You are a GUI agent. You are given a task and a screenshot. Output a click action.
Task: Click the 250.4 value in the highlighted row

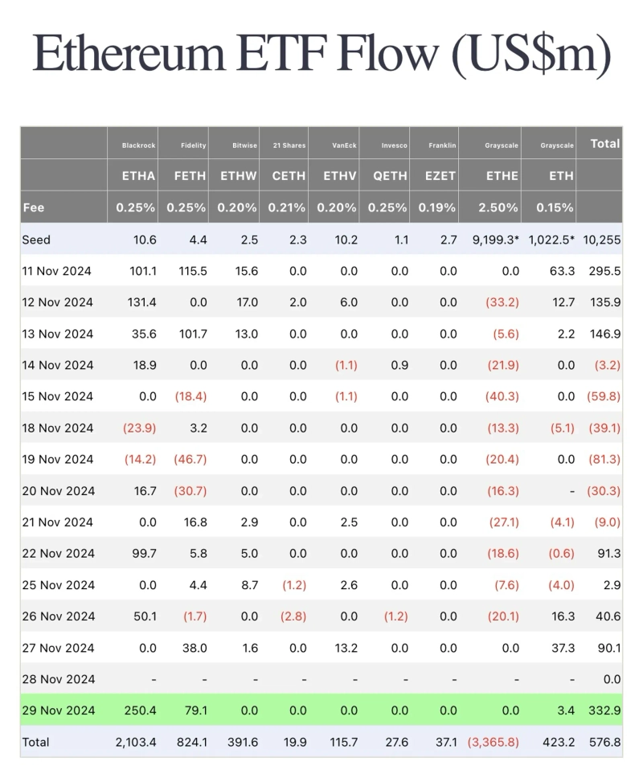[x=141, y=710]
